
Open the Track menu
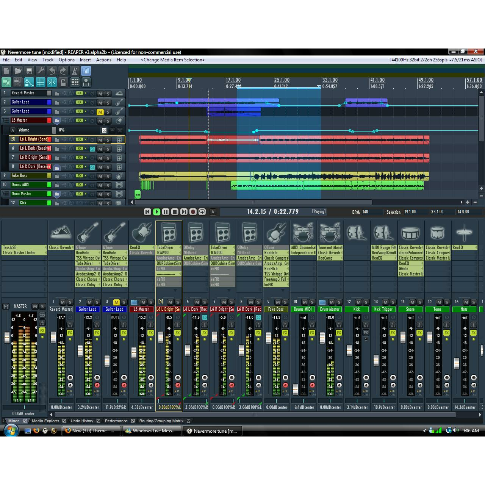pyautogui.click(x=48, y=60)
